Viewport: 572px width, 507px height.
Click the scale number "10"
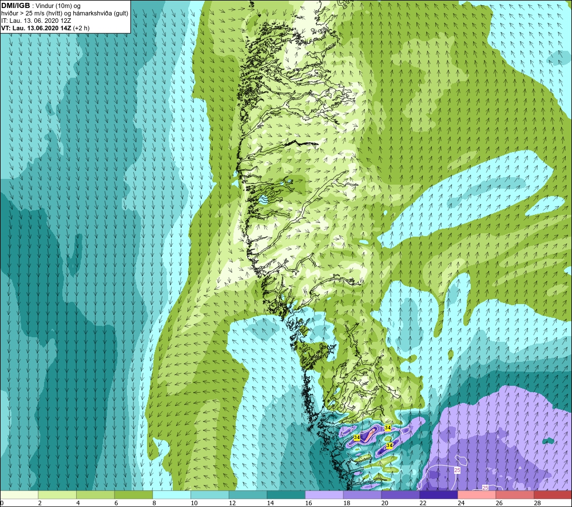coord(194,503)
